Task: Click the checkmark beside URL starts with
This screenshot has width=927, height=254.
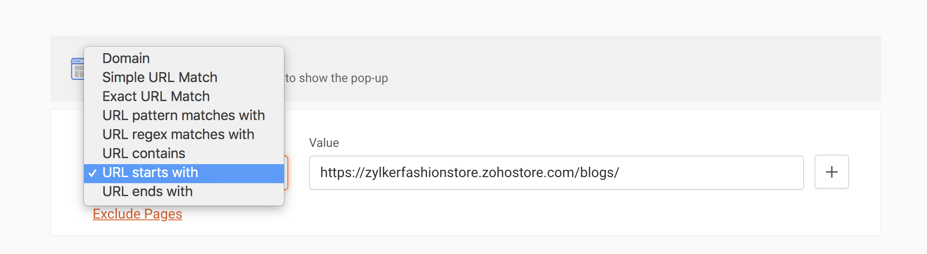Action: (x=92, y=173)
